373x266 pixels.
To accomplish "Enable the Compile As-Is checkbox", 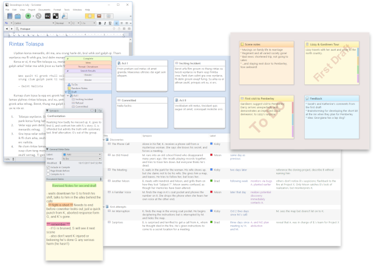I will pyautogui.click(x=48, y=175).
